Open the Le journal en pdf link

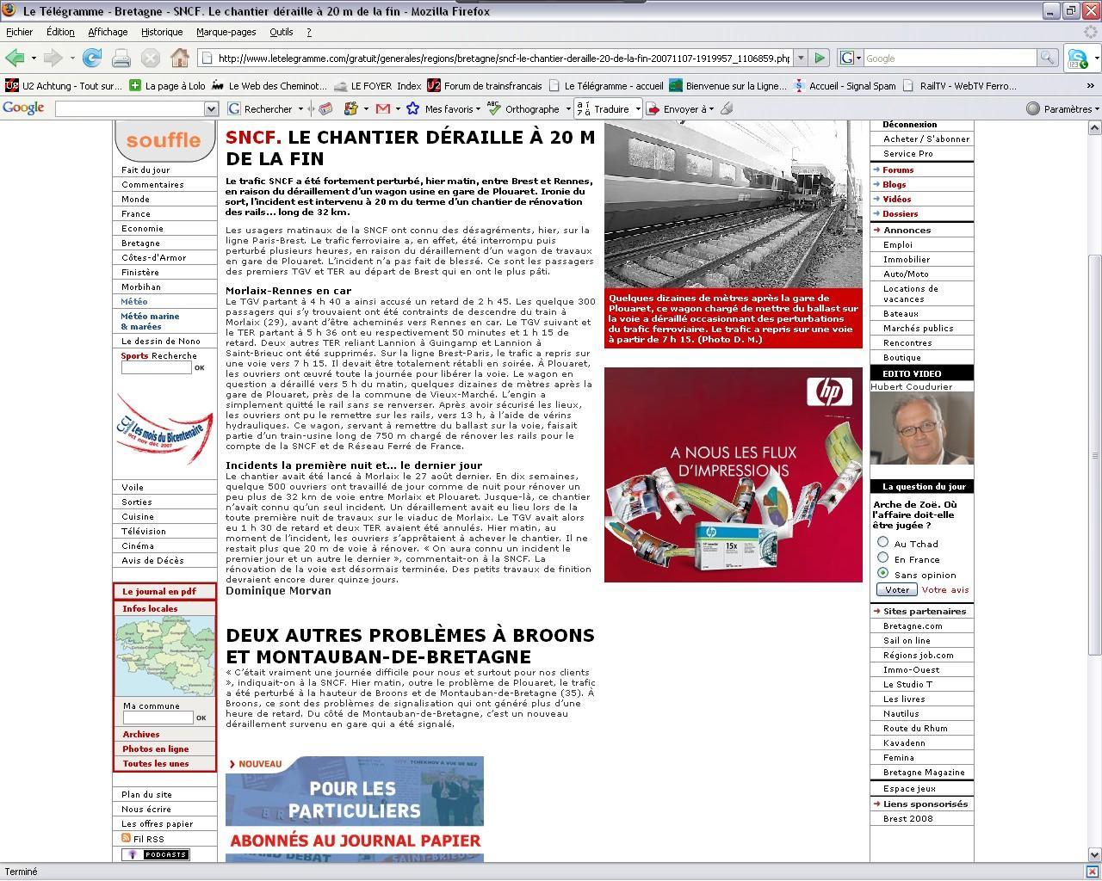coord(159,591)
